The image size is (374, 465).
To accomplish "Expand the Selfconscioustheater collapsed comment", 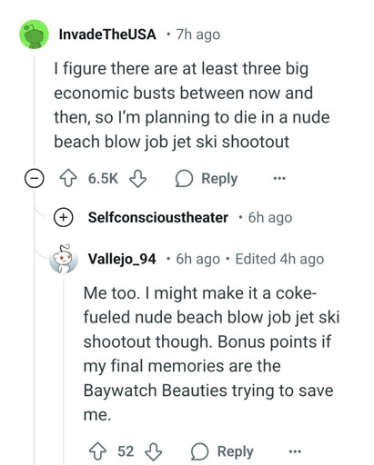I will tap(64, 217).
